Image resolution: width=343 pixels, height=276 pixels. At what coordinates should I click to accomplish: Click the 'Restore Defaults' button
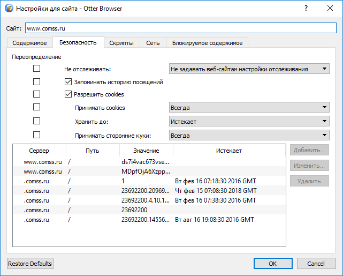tap(30, 264)
